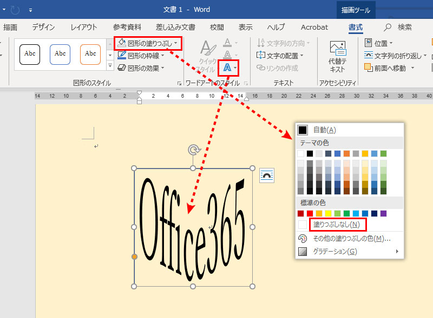Screen dimensions: 433x318
Task: Pick standard dark blue color swatch
Action: pyautogui.click(x=374, y=213)
